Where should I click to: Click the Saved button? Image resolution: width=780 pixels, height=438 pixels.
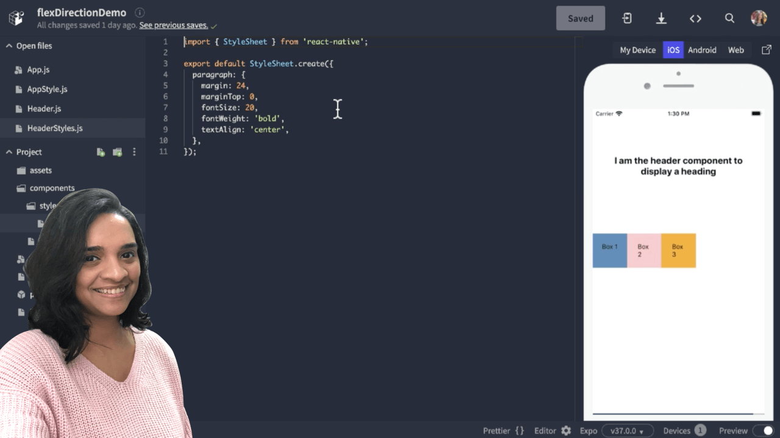[x=580, y=18]
